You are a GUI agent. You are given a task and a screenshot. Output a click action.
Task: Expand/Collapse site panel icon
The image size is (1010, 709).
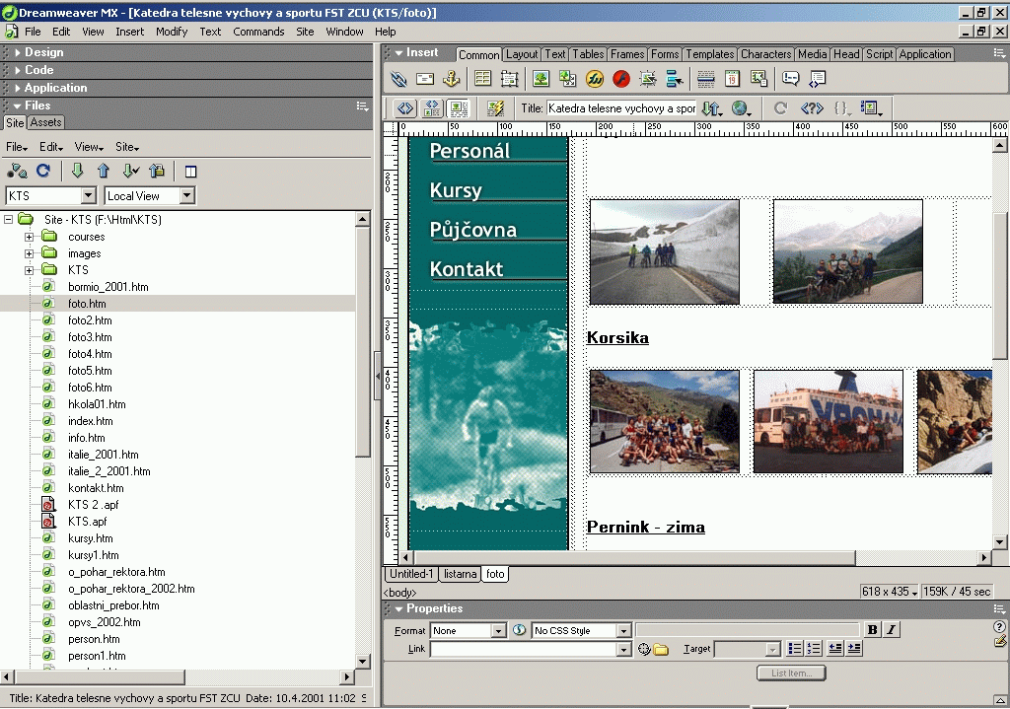pyautogui.click(x=190, y=172)
